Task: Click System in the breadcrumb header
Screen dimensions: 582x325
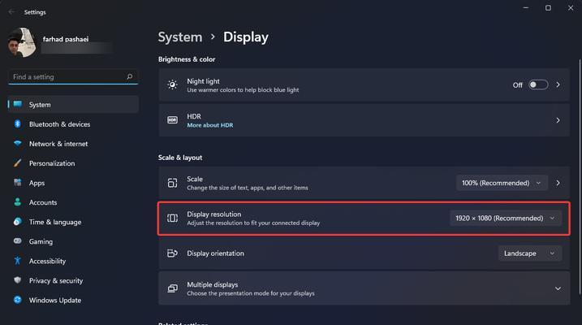Action: [x=180, y=37]
